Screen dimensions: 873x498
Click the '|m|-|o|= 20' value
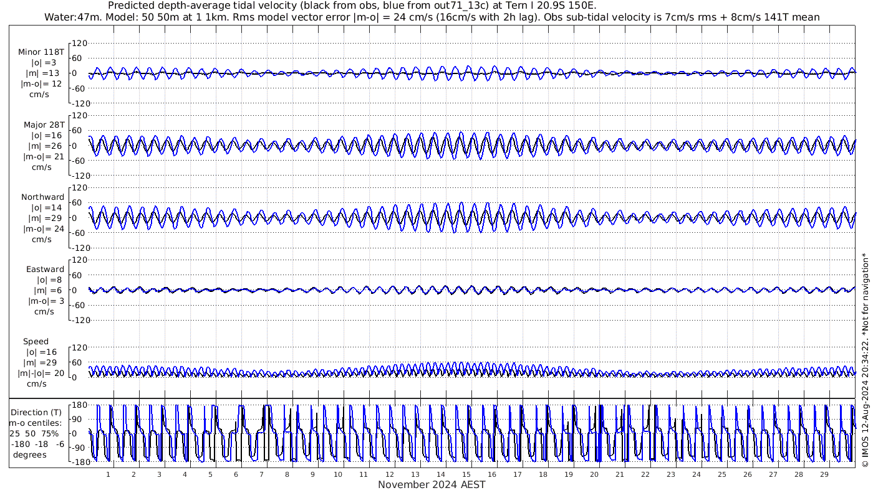click(x=41, y=374)
